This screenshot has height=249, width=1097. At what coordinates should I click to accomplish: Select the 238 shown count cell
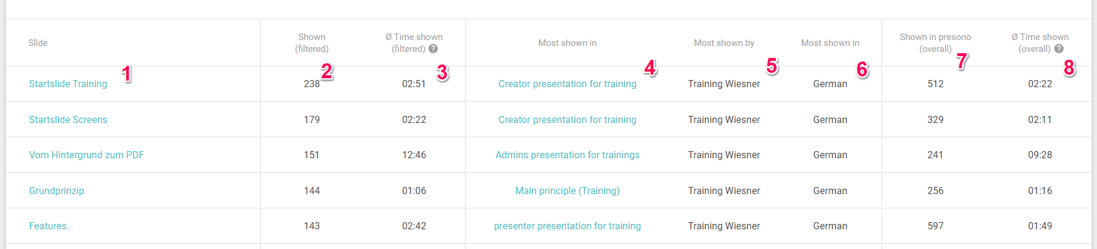[311, 84]
